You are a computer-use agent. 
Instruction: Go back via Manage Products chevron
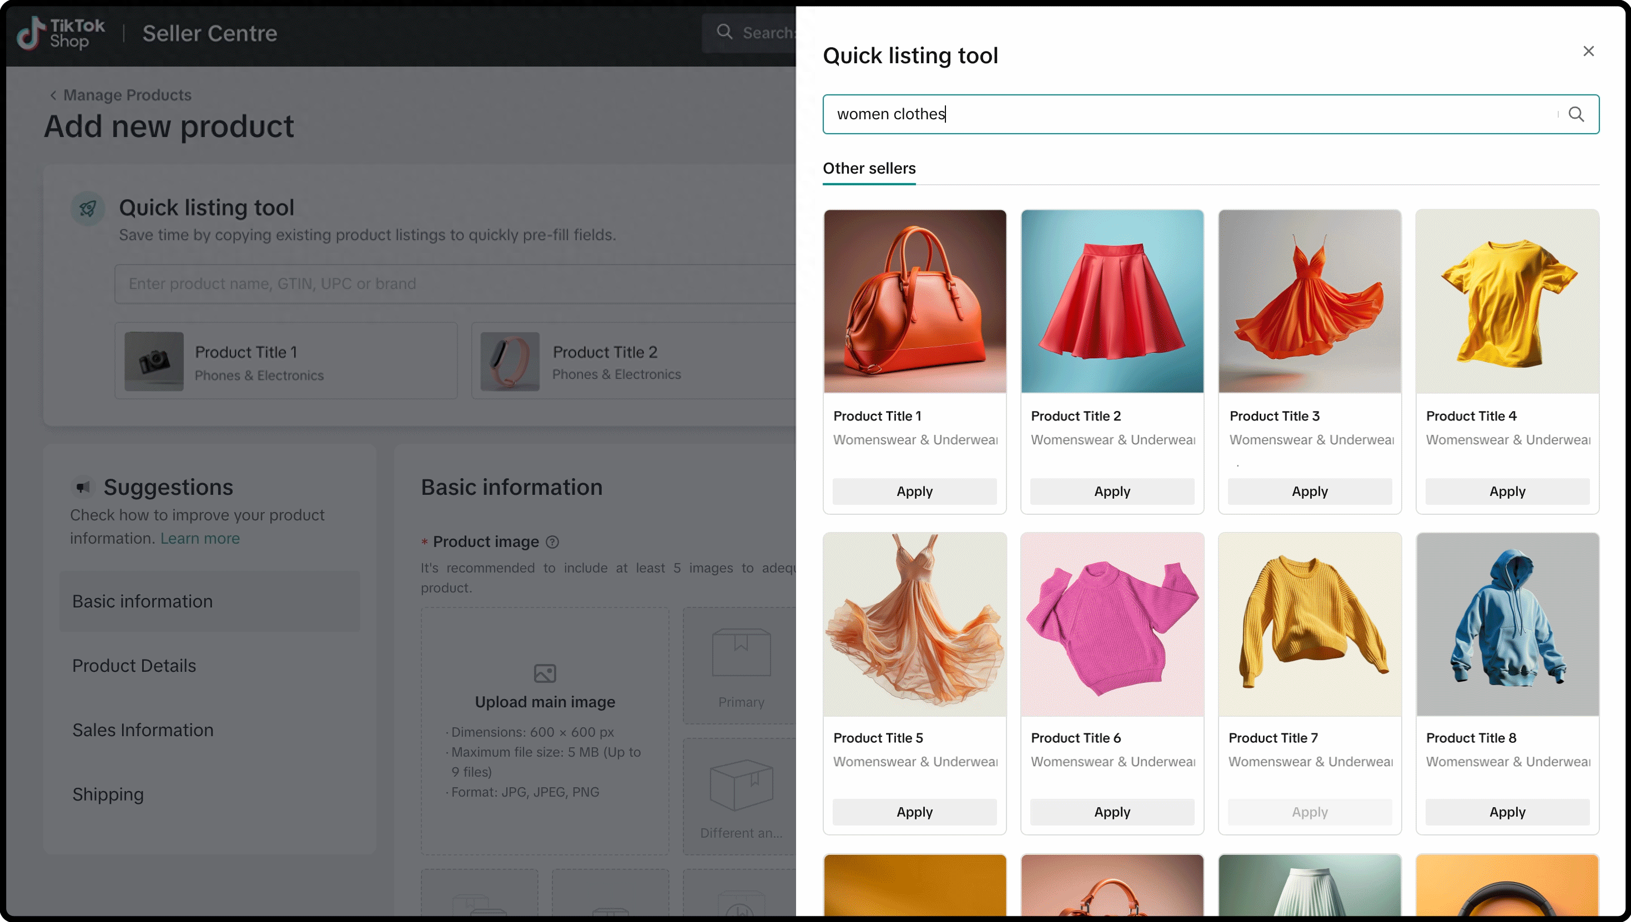pos(53,95)
